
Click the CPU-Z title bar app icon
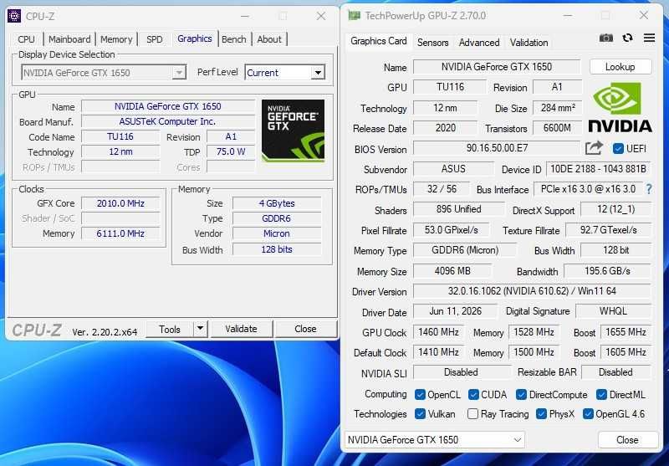pyautogui.click(x=14, y=16)
